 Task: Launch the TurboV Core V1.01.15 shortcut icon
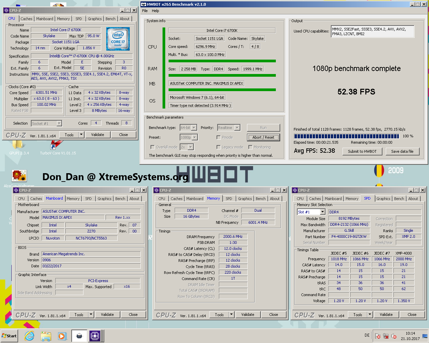pyautogui.click(x=56, y=145)
